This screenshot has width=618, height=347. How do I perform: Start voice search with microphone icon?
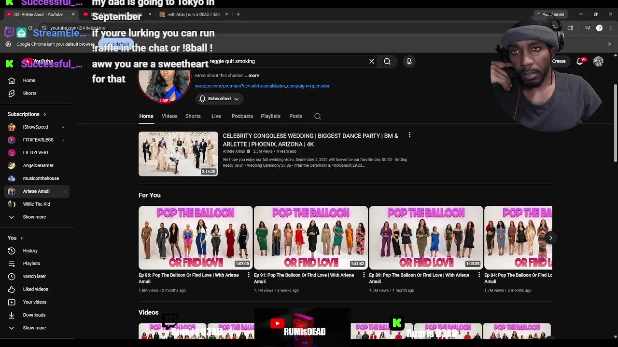click(x=409, y=62)
